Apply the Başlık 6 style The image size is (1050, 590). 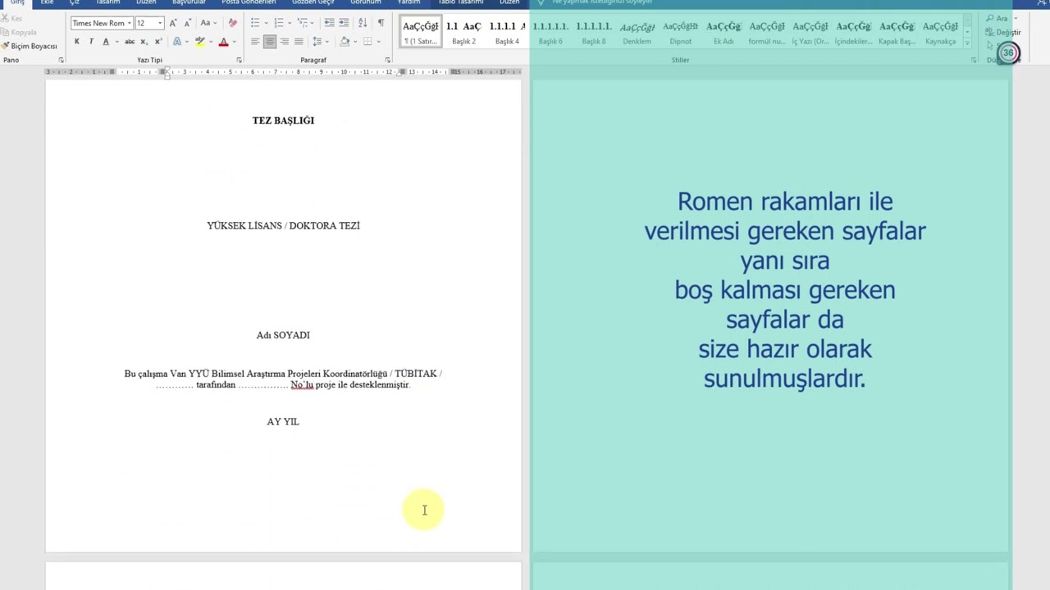pyautogui.click(x=550, y=32)
